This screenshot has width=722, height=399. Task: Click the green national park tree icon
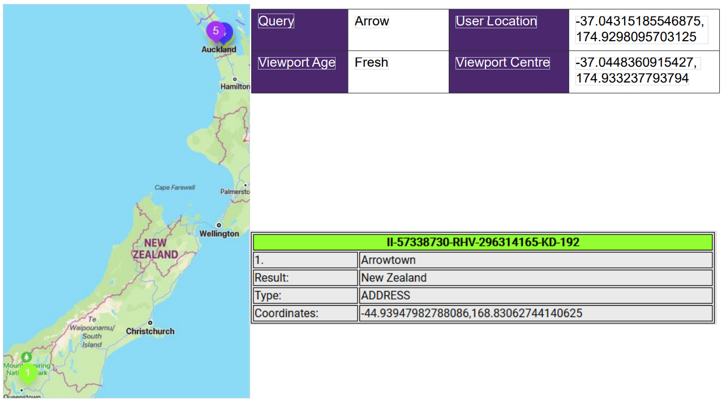pyautogui.click(x=27, y=357)
